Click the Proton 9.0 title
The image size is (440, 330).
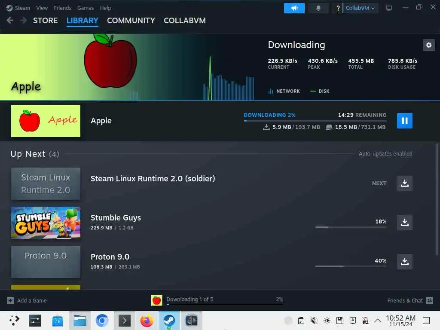coord(110,257)
